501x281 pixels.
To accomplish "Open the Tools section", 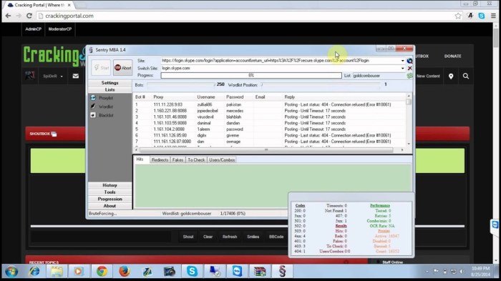I will (x=110, y=192).
